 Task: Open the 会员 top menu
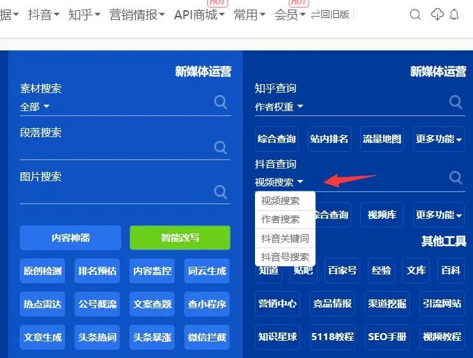click(290, 15)
